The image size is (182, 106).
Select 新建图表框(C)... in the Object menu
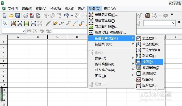point(112,15)
